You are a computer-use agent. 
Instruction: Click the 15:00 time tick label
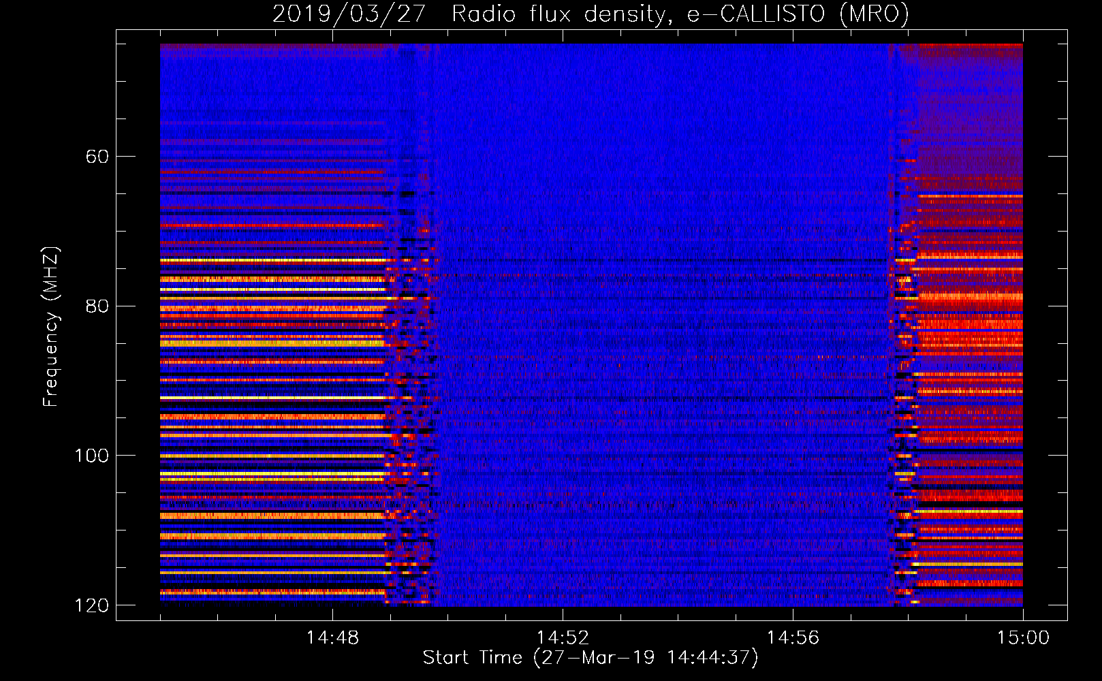tap(1023, 638)
